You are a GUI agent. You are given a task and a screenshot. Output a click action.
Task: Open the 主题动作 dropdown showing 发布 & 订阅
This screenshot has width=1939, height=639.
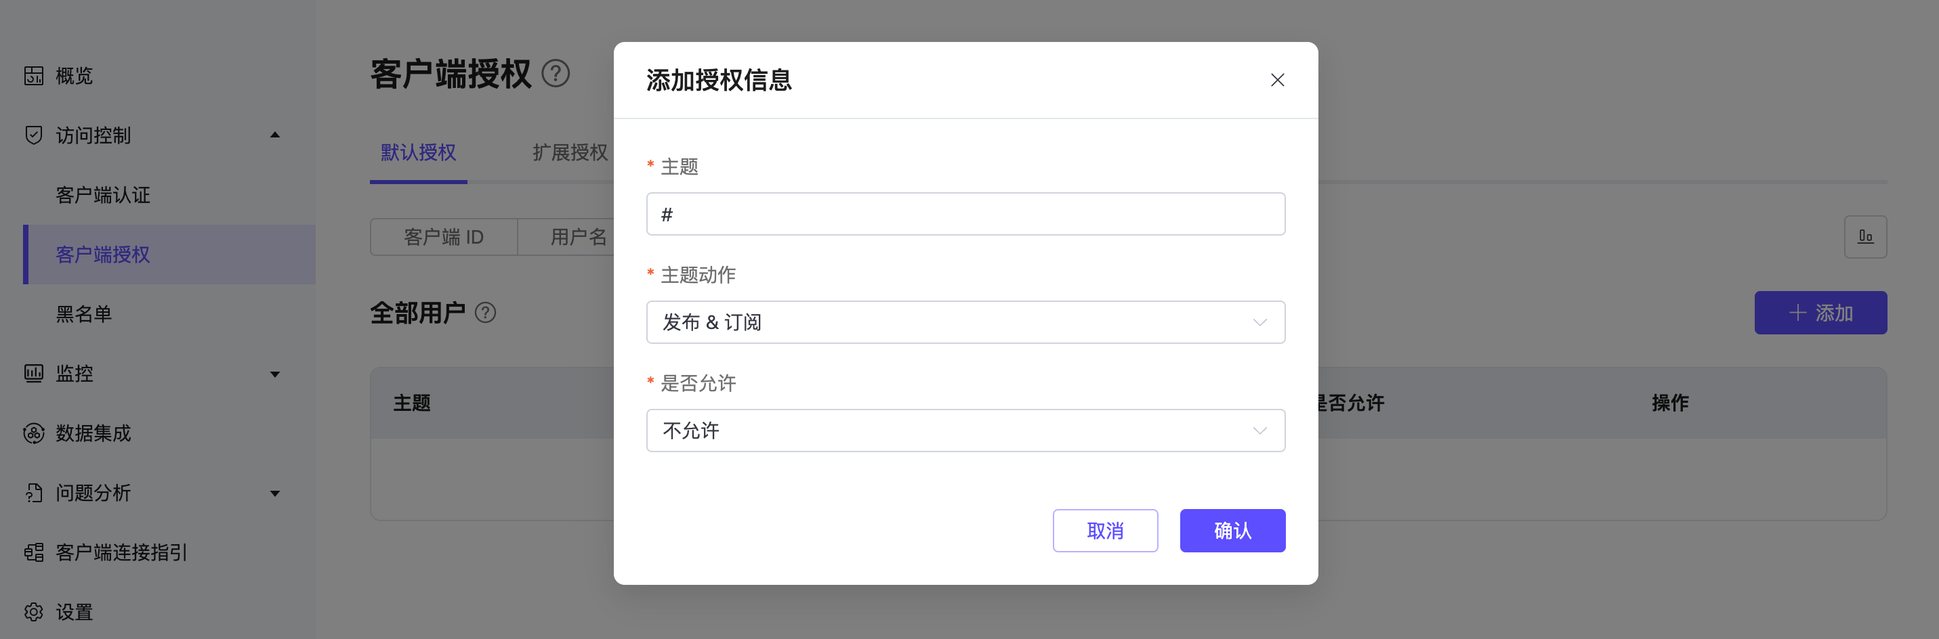[x=965, y=322]
